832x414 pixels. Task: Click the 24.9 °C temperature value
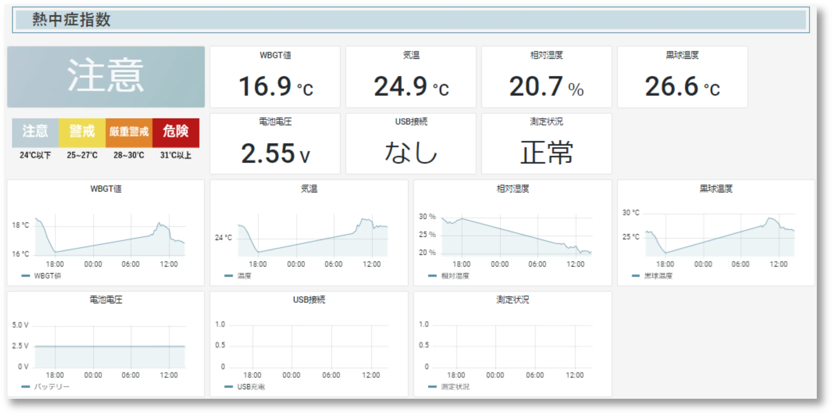(411, 87)
